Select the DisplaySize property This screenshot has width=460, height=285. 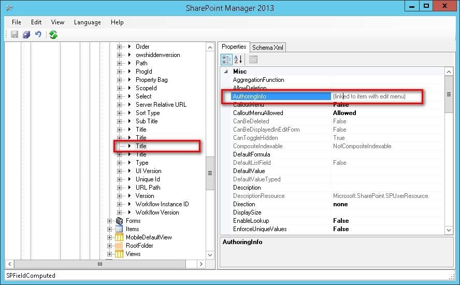(x=247, y=212)
